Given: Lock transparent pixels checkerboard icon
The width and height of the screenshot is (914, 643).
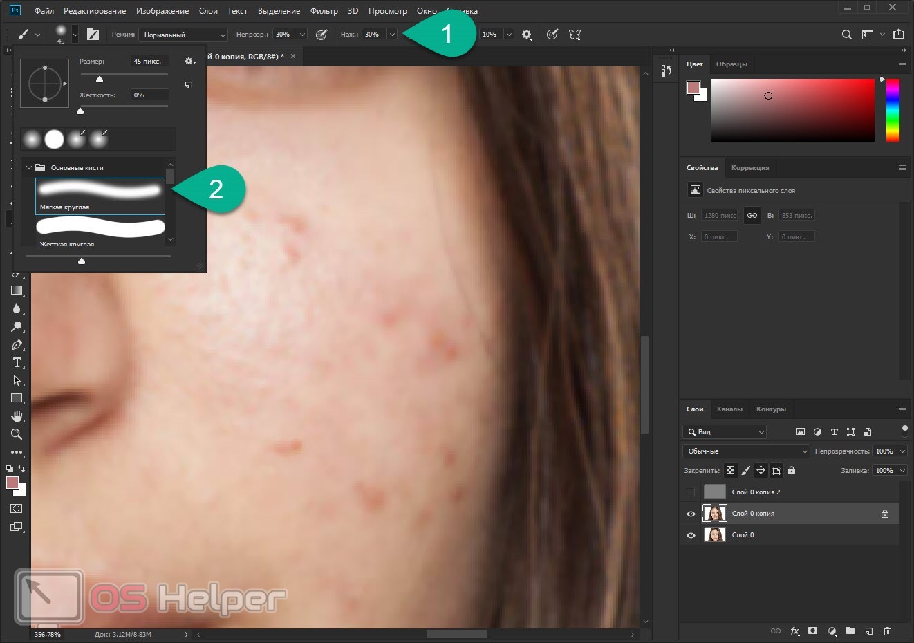Looking at the screenshot, I should pos(730,470).
